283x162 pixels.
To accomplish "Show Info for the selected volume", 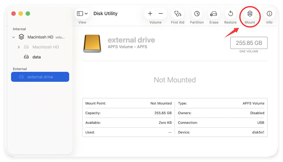I will pos(269,14).
